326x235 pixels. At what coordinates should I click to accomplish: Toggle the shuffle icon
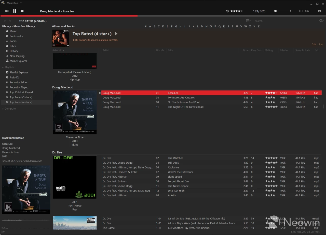[319, 11]
